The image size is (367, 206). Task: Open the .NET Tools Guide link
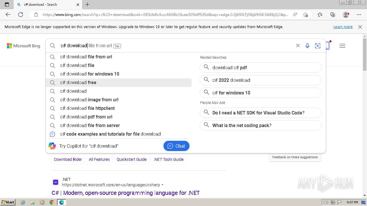tap(169, 159)
